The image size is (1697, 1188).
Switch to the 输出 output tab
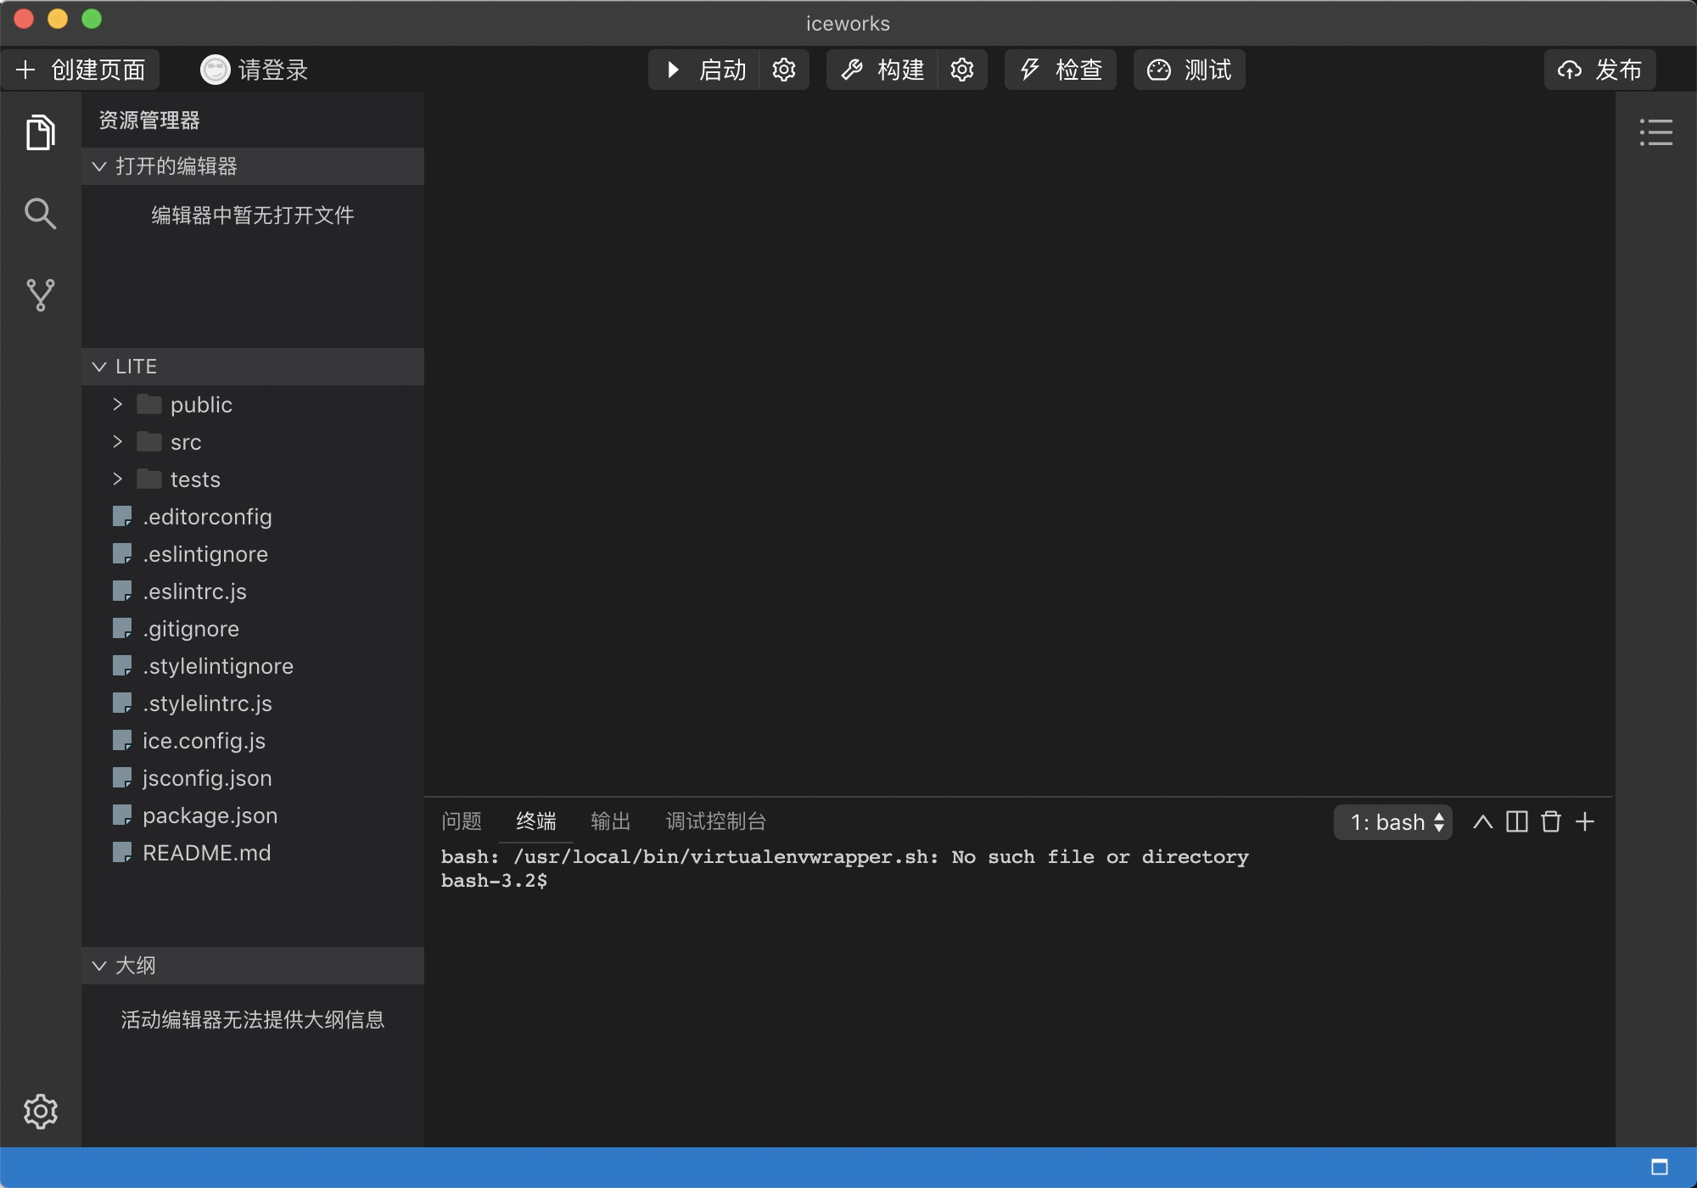point(611,821)
